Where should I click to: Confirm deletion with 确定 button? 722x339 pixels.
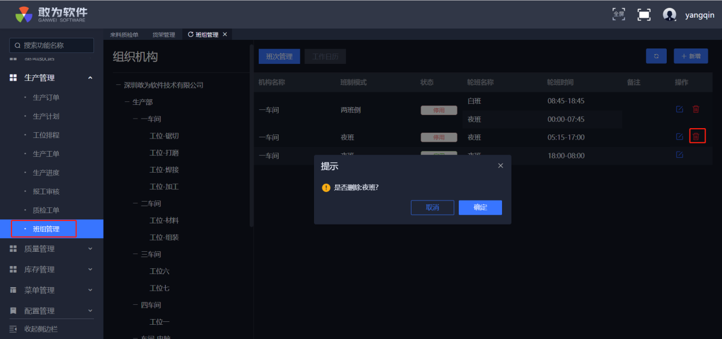(x=480, y=207)
